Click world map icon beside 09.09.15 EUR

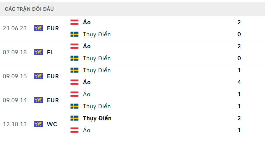[38, 76]
